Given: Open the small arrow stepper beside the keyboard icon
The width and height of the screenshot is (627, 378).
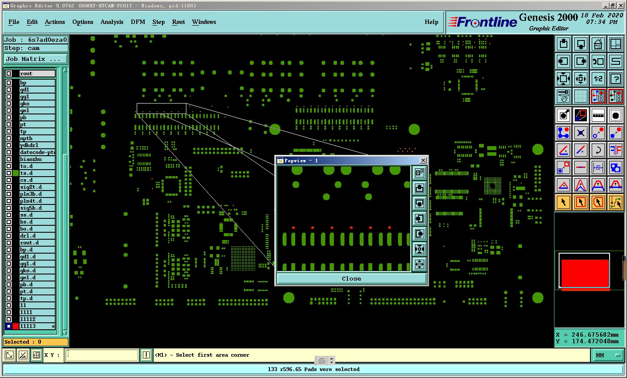Looking at the screenshot, I should pyautogui.click(x=331, y=361).
